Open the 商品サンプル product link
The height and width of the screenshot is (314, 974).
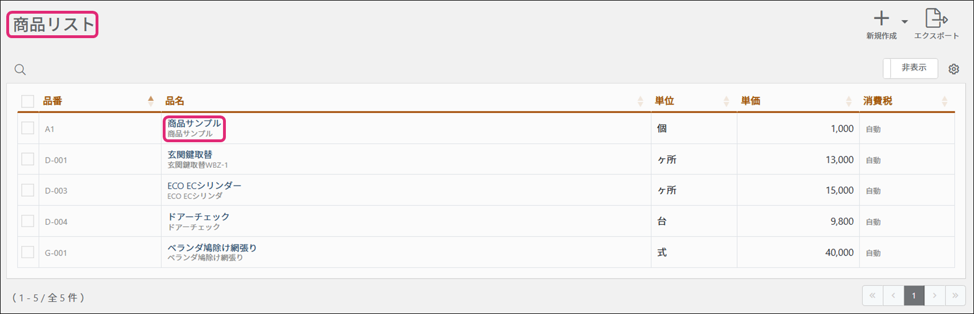tap(194, 123)
